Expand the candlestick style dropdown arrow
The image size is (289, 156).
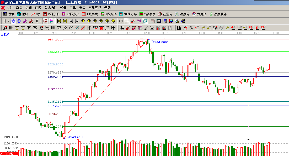[x=40, y=21]
